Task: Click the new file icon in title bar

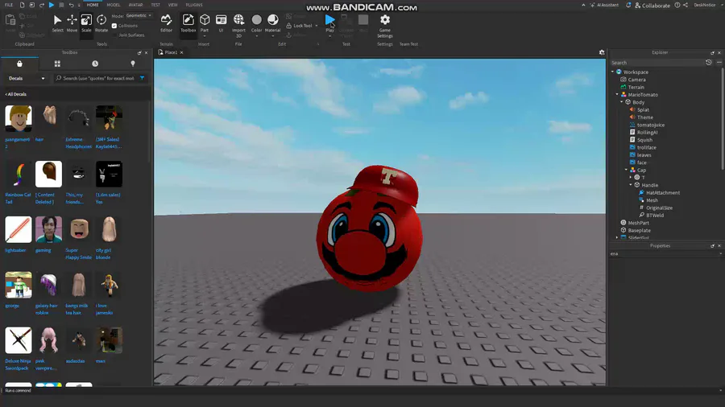Action: pyautogui.click(x=22, y=5)
